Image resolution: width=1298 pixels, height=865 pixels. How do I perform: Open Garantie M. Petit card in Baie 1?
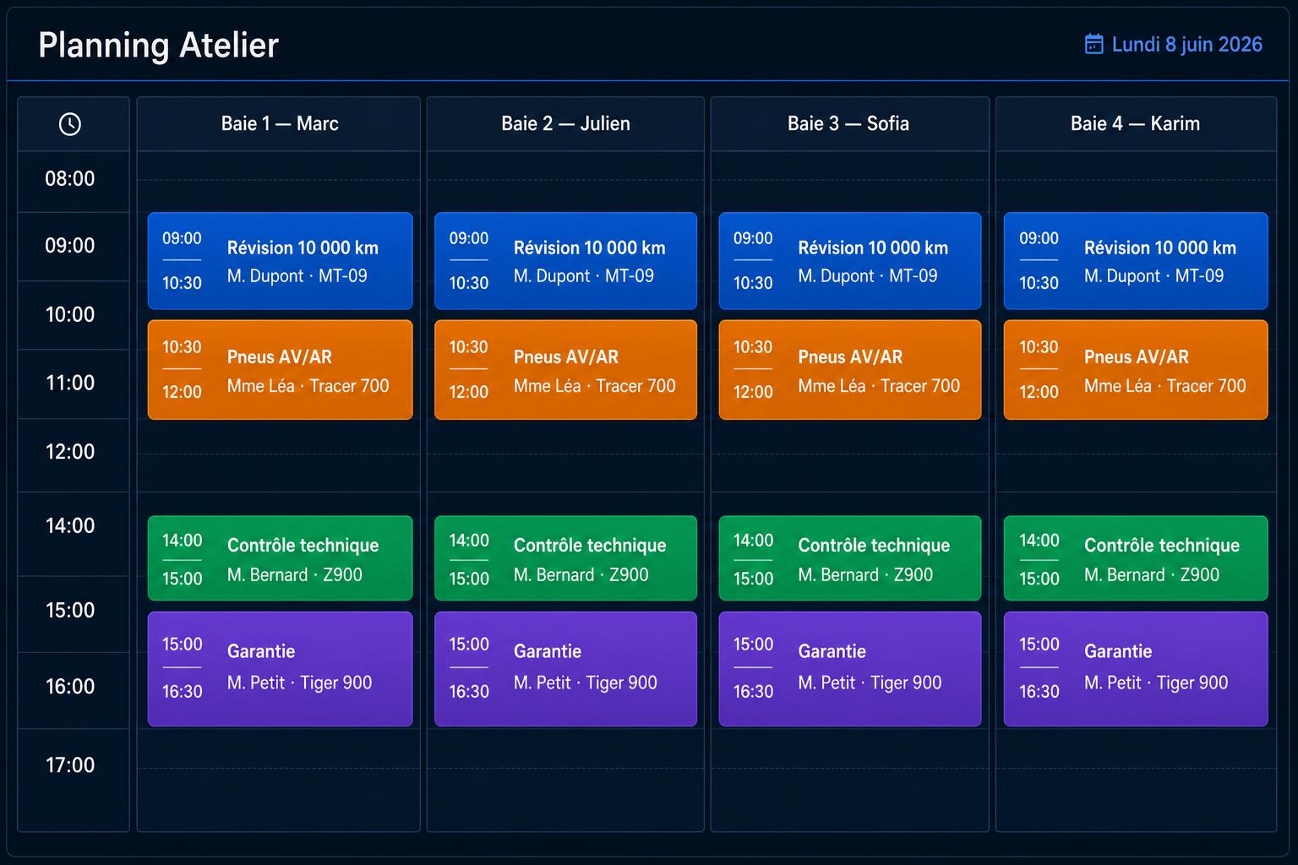tap(280, 669)
